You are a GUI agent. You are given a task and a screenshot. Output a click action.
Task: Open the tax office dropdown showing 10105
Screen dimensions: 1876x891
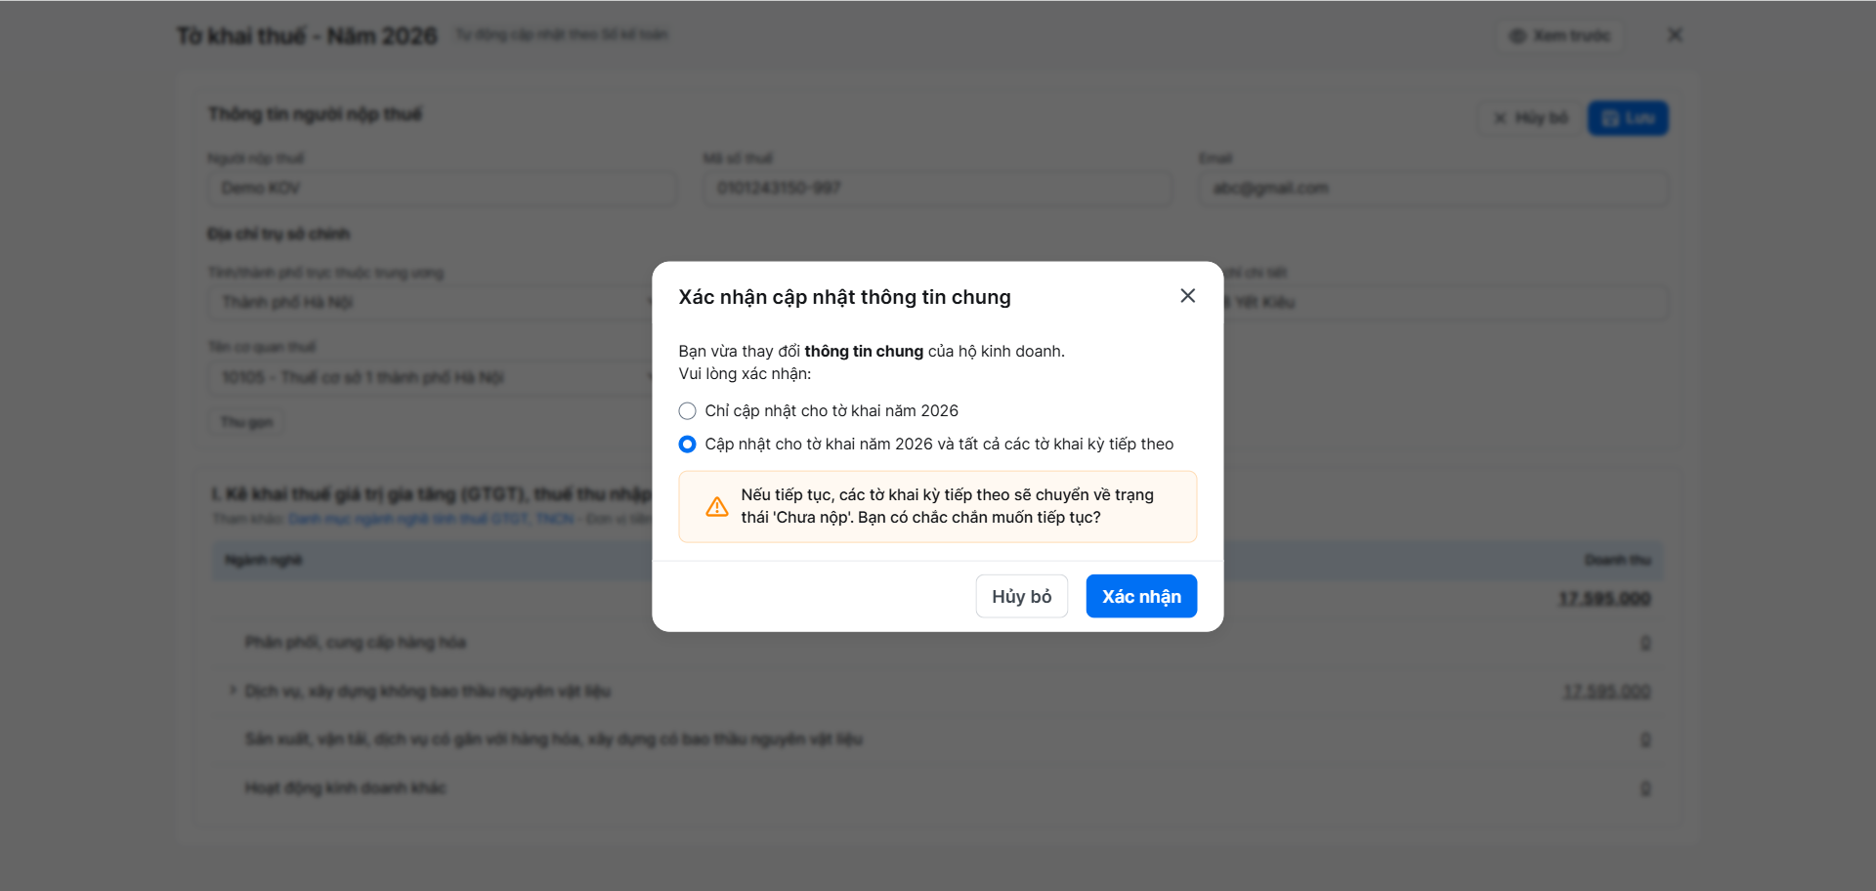(x=430, y=377)
